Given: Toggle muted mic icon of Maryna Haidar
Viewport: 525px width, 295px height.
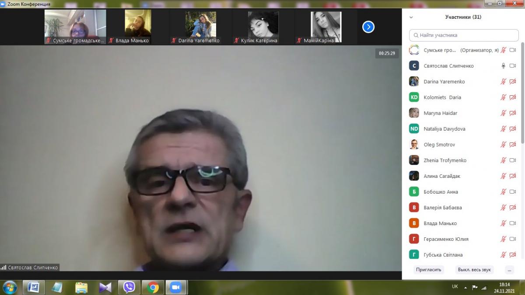Looking at the screenshot, I should click(x=504, y=113).
